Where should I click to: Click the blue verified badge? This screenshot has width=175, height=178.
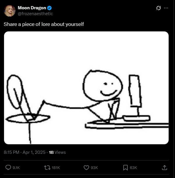[50, 8]
